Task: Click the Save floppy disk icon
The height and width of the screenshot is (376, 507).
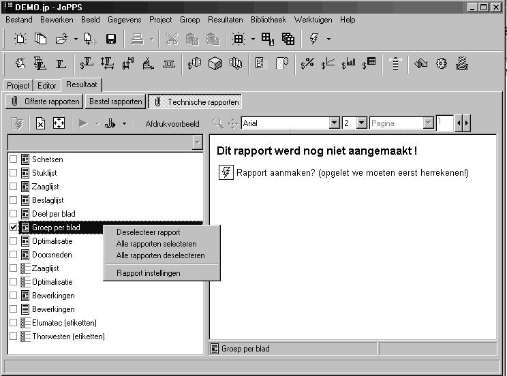Action: click(111, 39)
